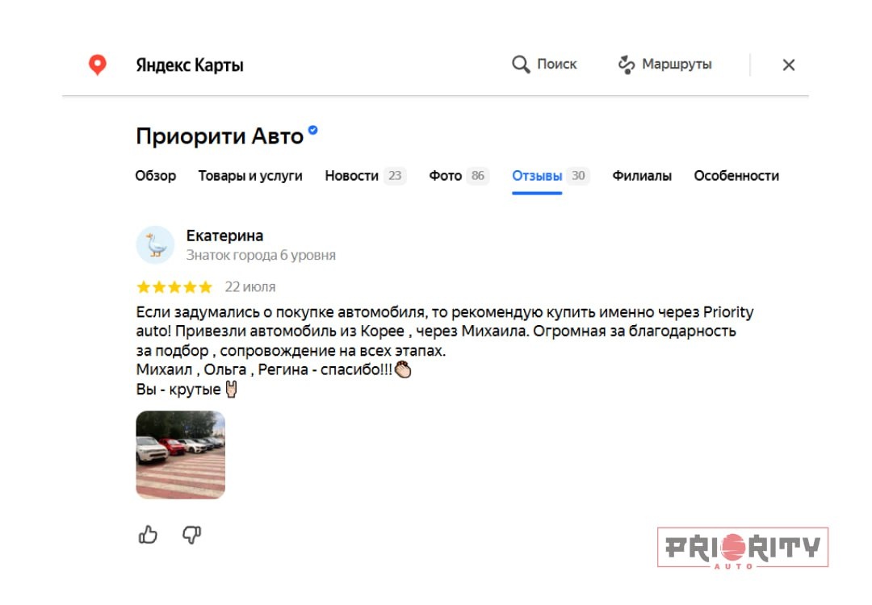
Task: Switch to the Обзор tab
Action: (x=156, y=176)
